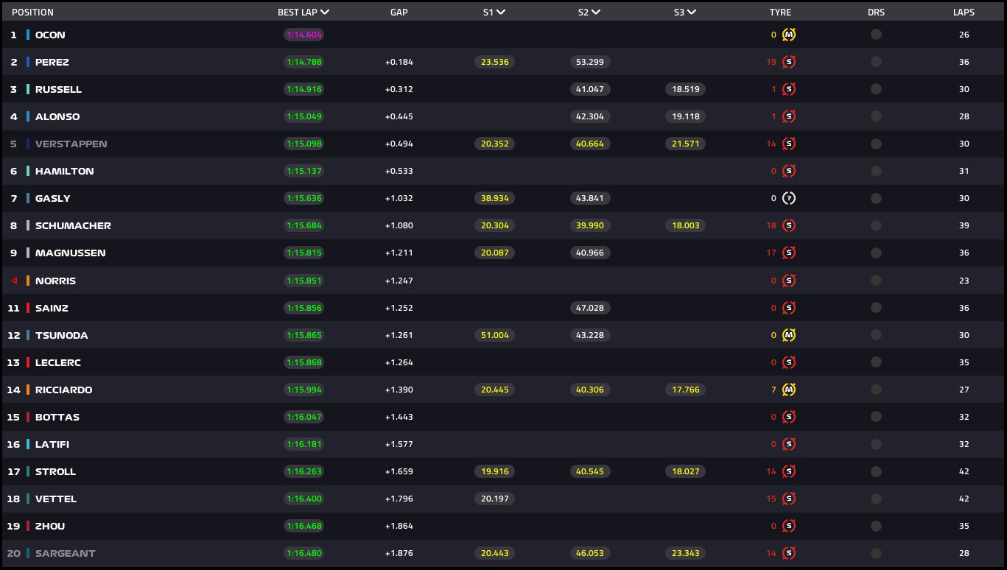This screenshot has height=570, width=1007.
Task: Click Bottas's DRS indicator dot
Action: tap(876, 417)
